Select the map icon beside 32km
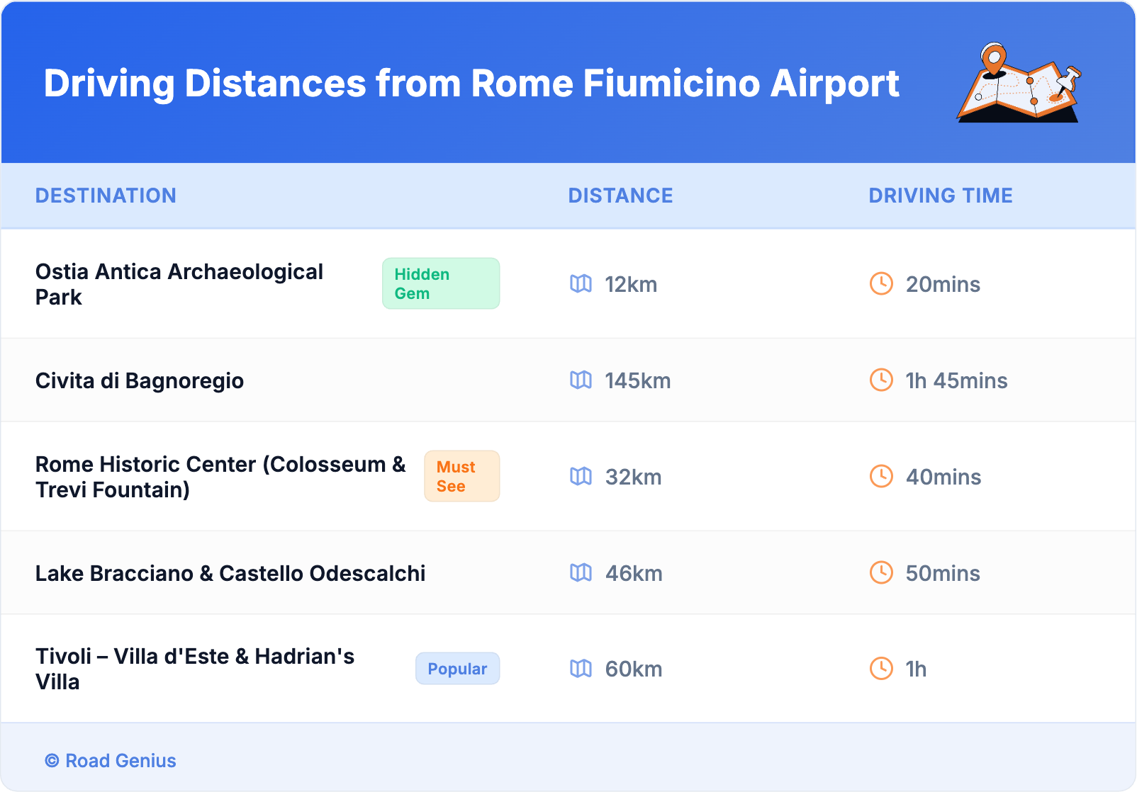Screen dimensions: 1137x792 (x=581, y=477)
